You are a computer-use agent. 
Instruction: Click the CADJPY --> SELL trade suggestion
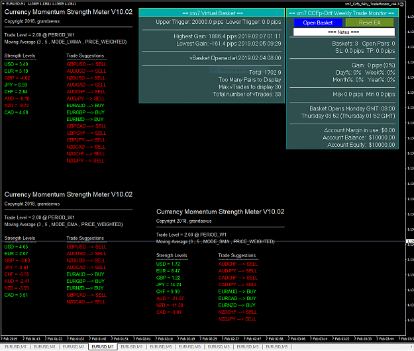tap(238, 285)
